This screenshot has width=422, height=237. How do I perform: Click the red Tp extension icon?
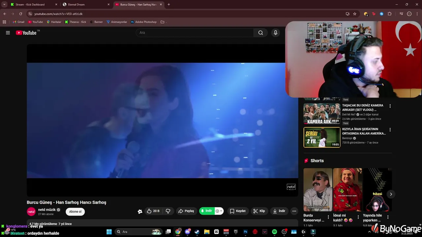pos(374,14)
